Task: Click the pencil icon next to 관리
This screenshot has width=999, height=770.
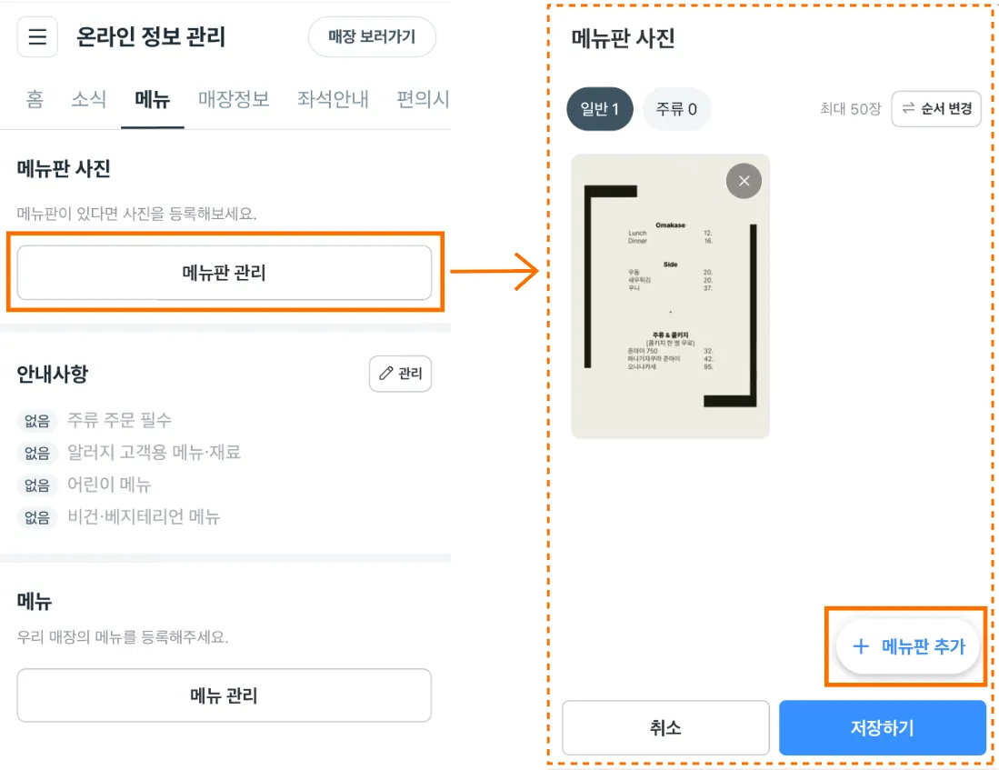Action: (x=387, y=374)
